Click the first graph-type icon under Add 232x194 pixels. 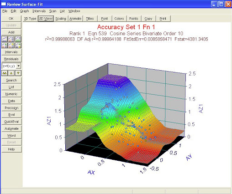tap(5, 39)
